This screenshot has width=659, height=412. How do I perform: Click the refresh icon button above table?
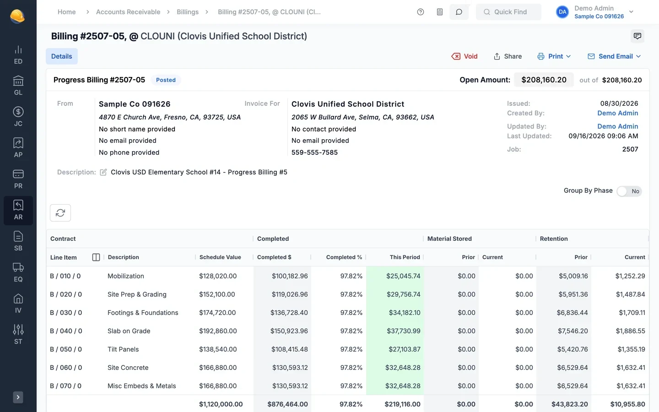pyautogui.click(x=60, y=213)
